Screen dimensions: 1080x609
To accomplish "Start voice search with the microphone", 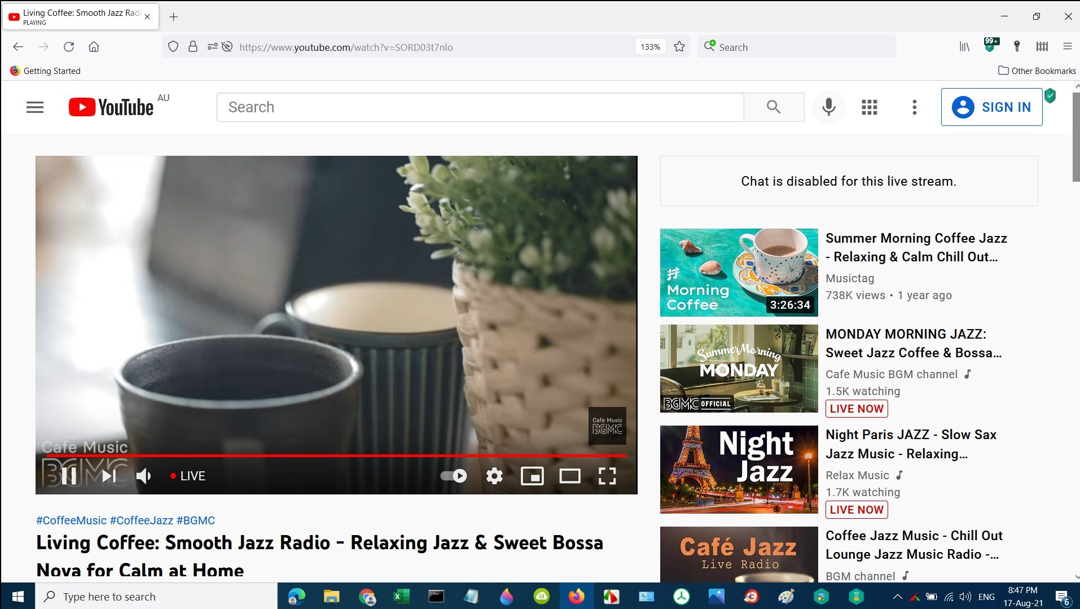I will point(828,107).
